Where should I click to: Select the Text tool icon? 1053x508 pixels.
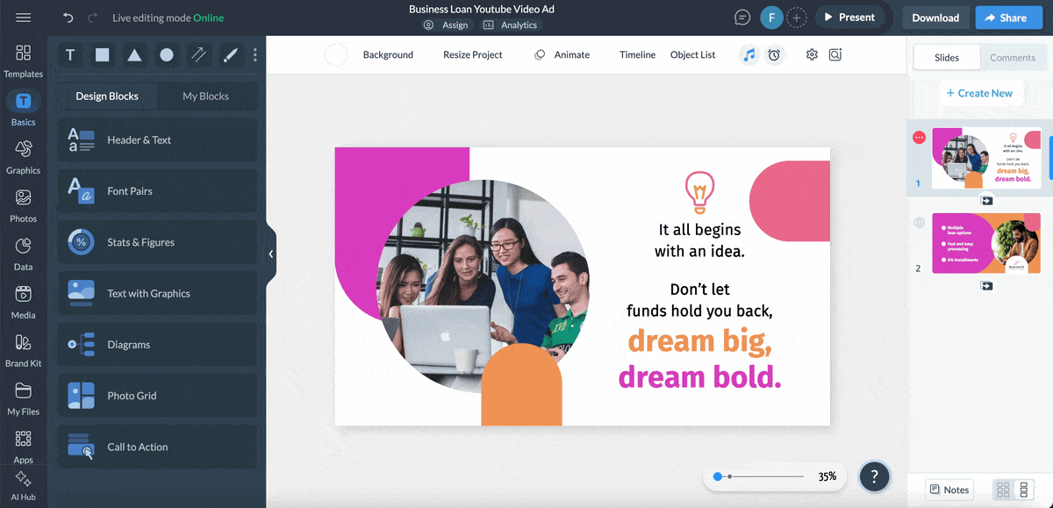70,55
